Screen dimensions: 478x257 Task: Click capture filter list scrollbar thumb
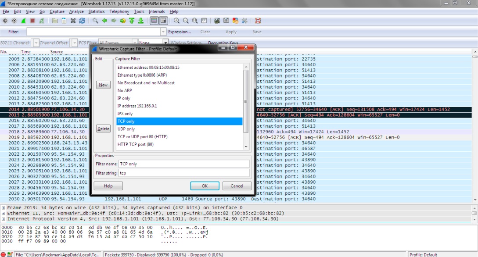(246, 101)
